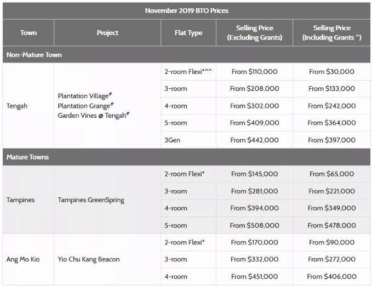This screenshot has width=372, height=286.
Task: Click Garden Vines @ Tengah project name
Action: pyautogui.click(x=93, y=116)
